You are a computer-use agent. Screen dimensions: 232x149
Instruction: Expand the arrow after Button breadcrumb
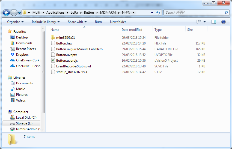click(x=97, y=13)
